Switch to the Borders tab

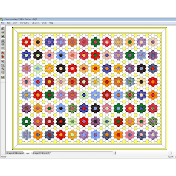(x=19, y=153)
